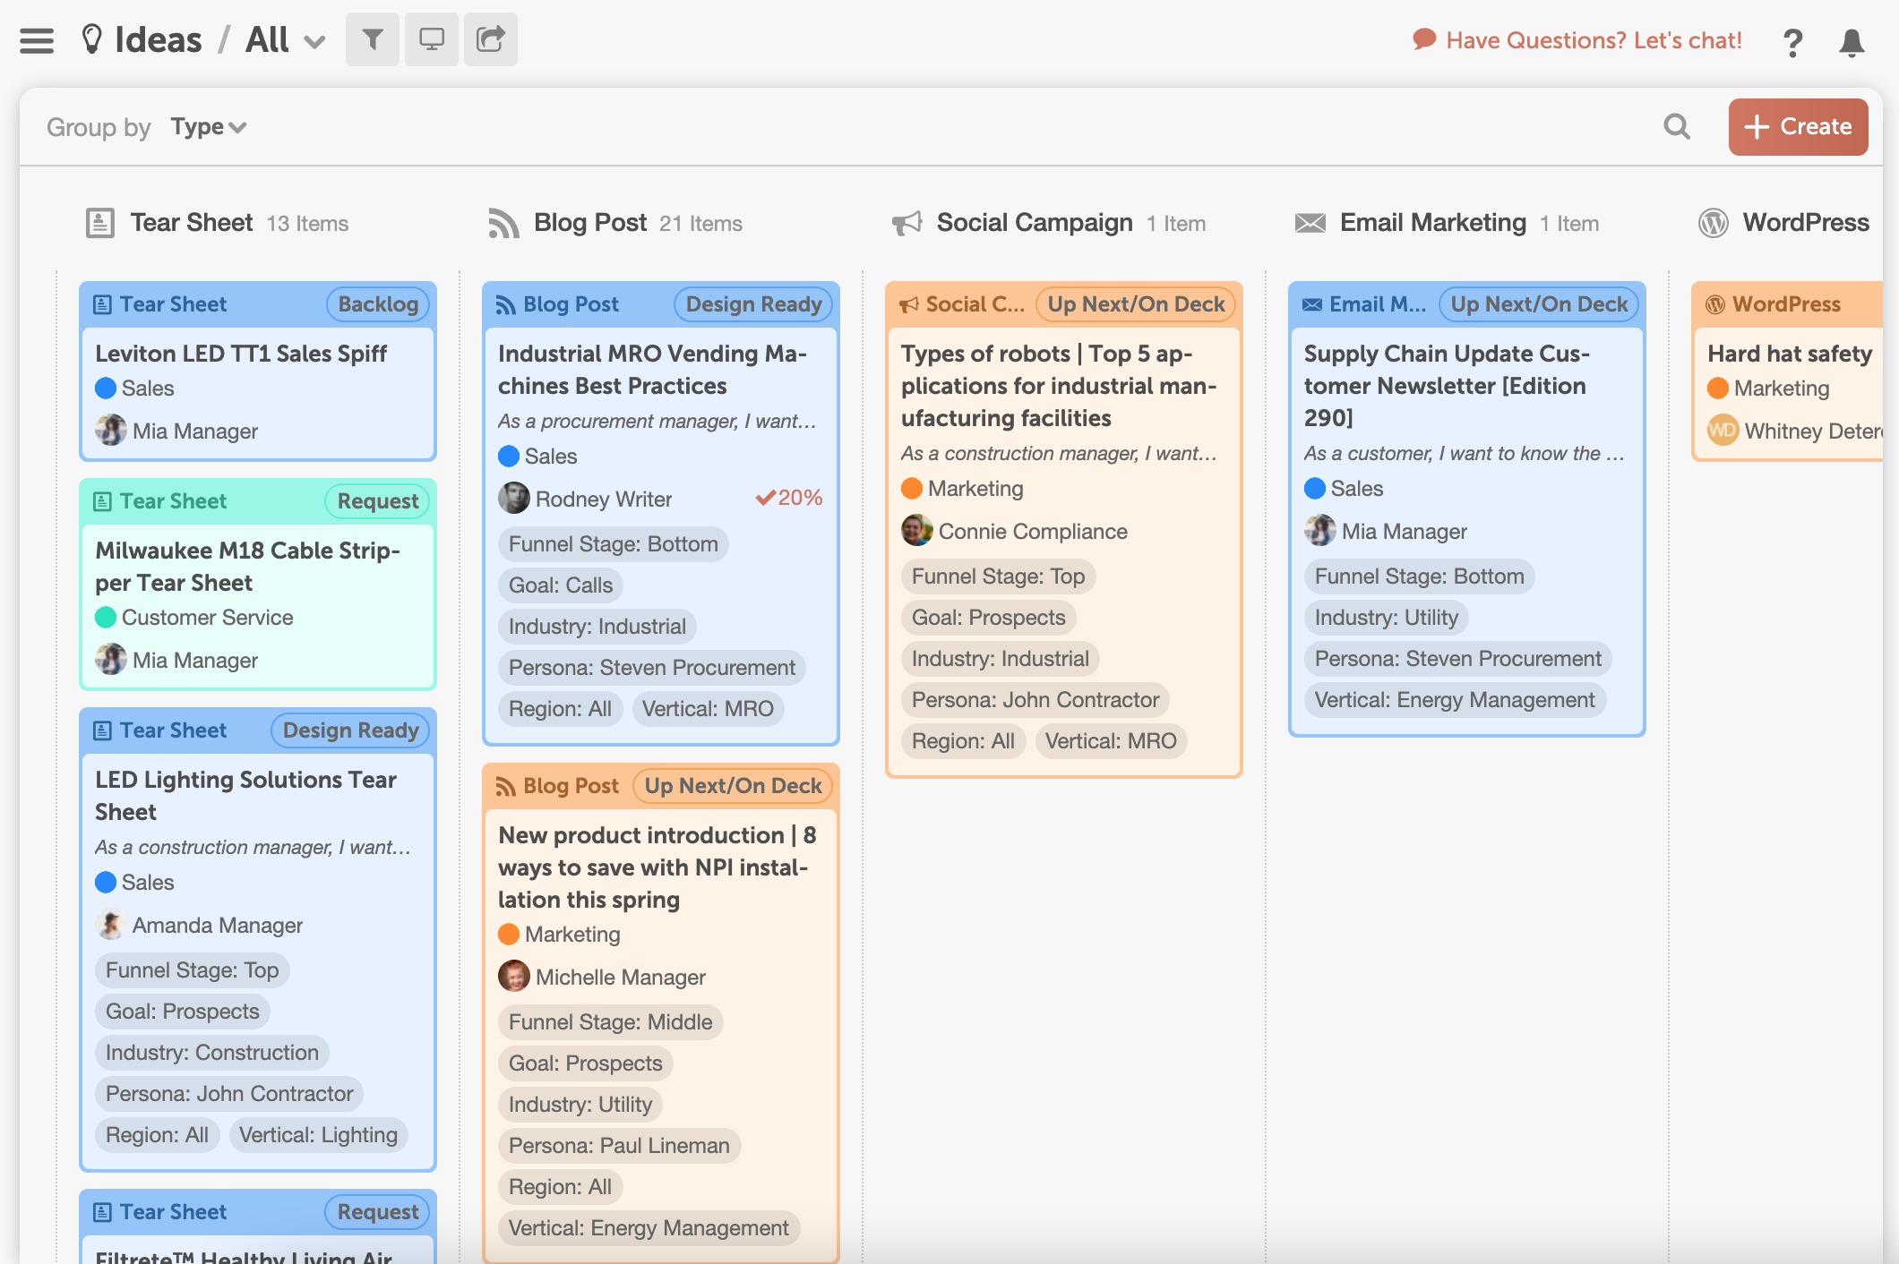Click Michelle Manager's avatar
Image resolution: width=1899 pixels, height=1264 pixels.
click(513, 977)
